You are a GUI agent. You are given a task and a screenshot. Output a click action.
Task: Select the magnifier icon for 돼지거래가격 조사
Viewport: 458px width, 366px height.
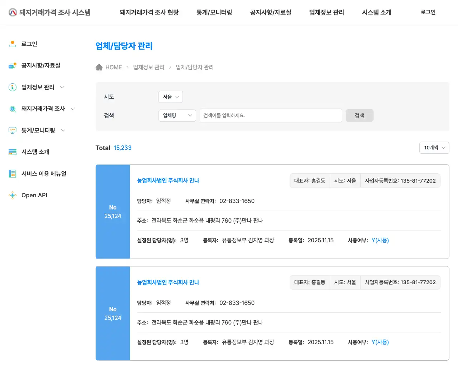13,109
